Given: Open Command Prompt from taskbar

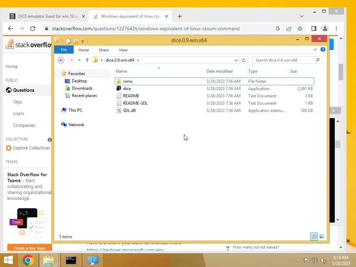Looking at the screenshot, I should pyautogui.click(x=71, y=260).
